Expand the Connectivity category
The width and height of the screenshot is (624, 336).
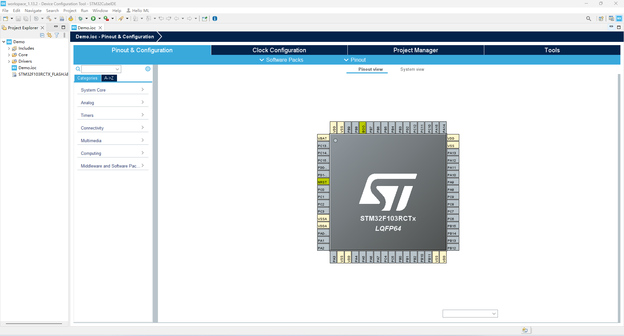click(113, 128)
